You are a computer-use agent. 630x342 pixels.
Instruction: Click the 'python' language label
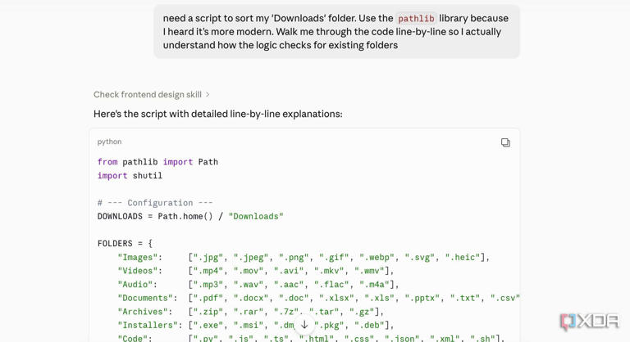click(109, 142)
